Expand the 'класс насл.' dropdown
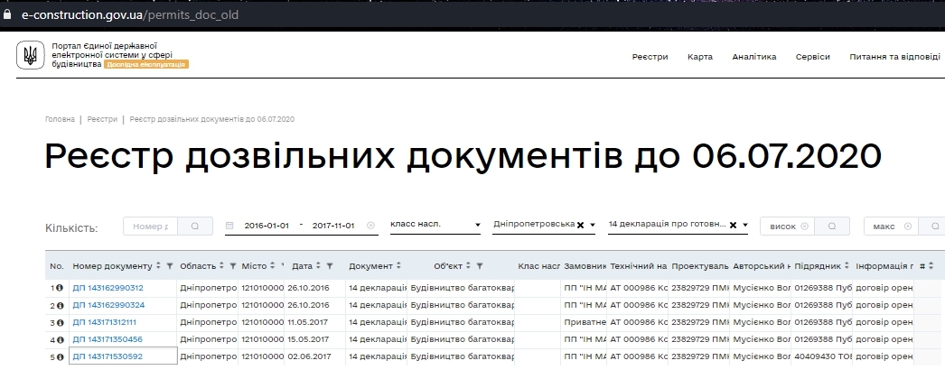The image size is (945, 370). (x=477, y=225)
